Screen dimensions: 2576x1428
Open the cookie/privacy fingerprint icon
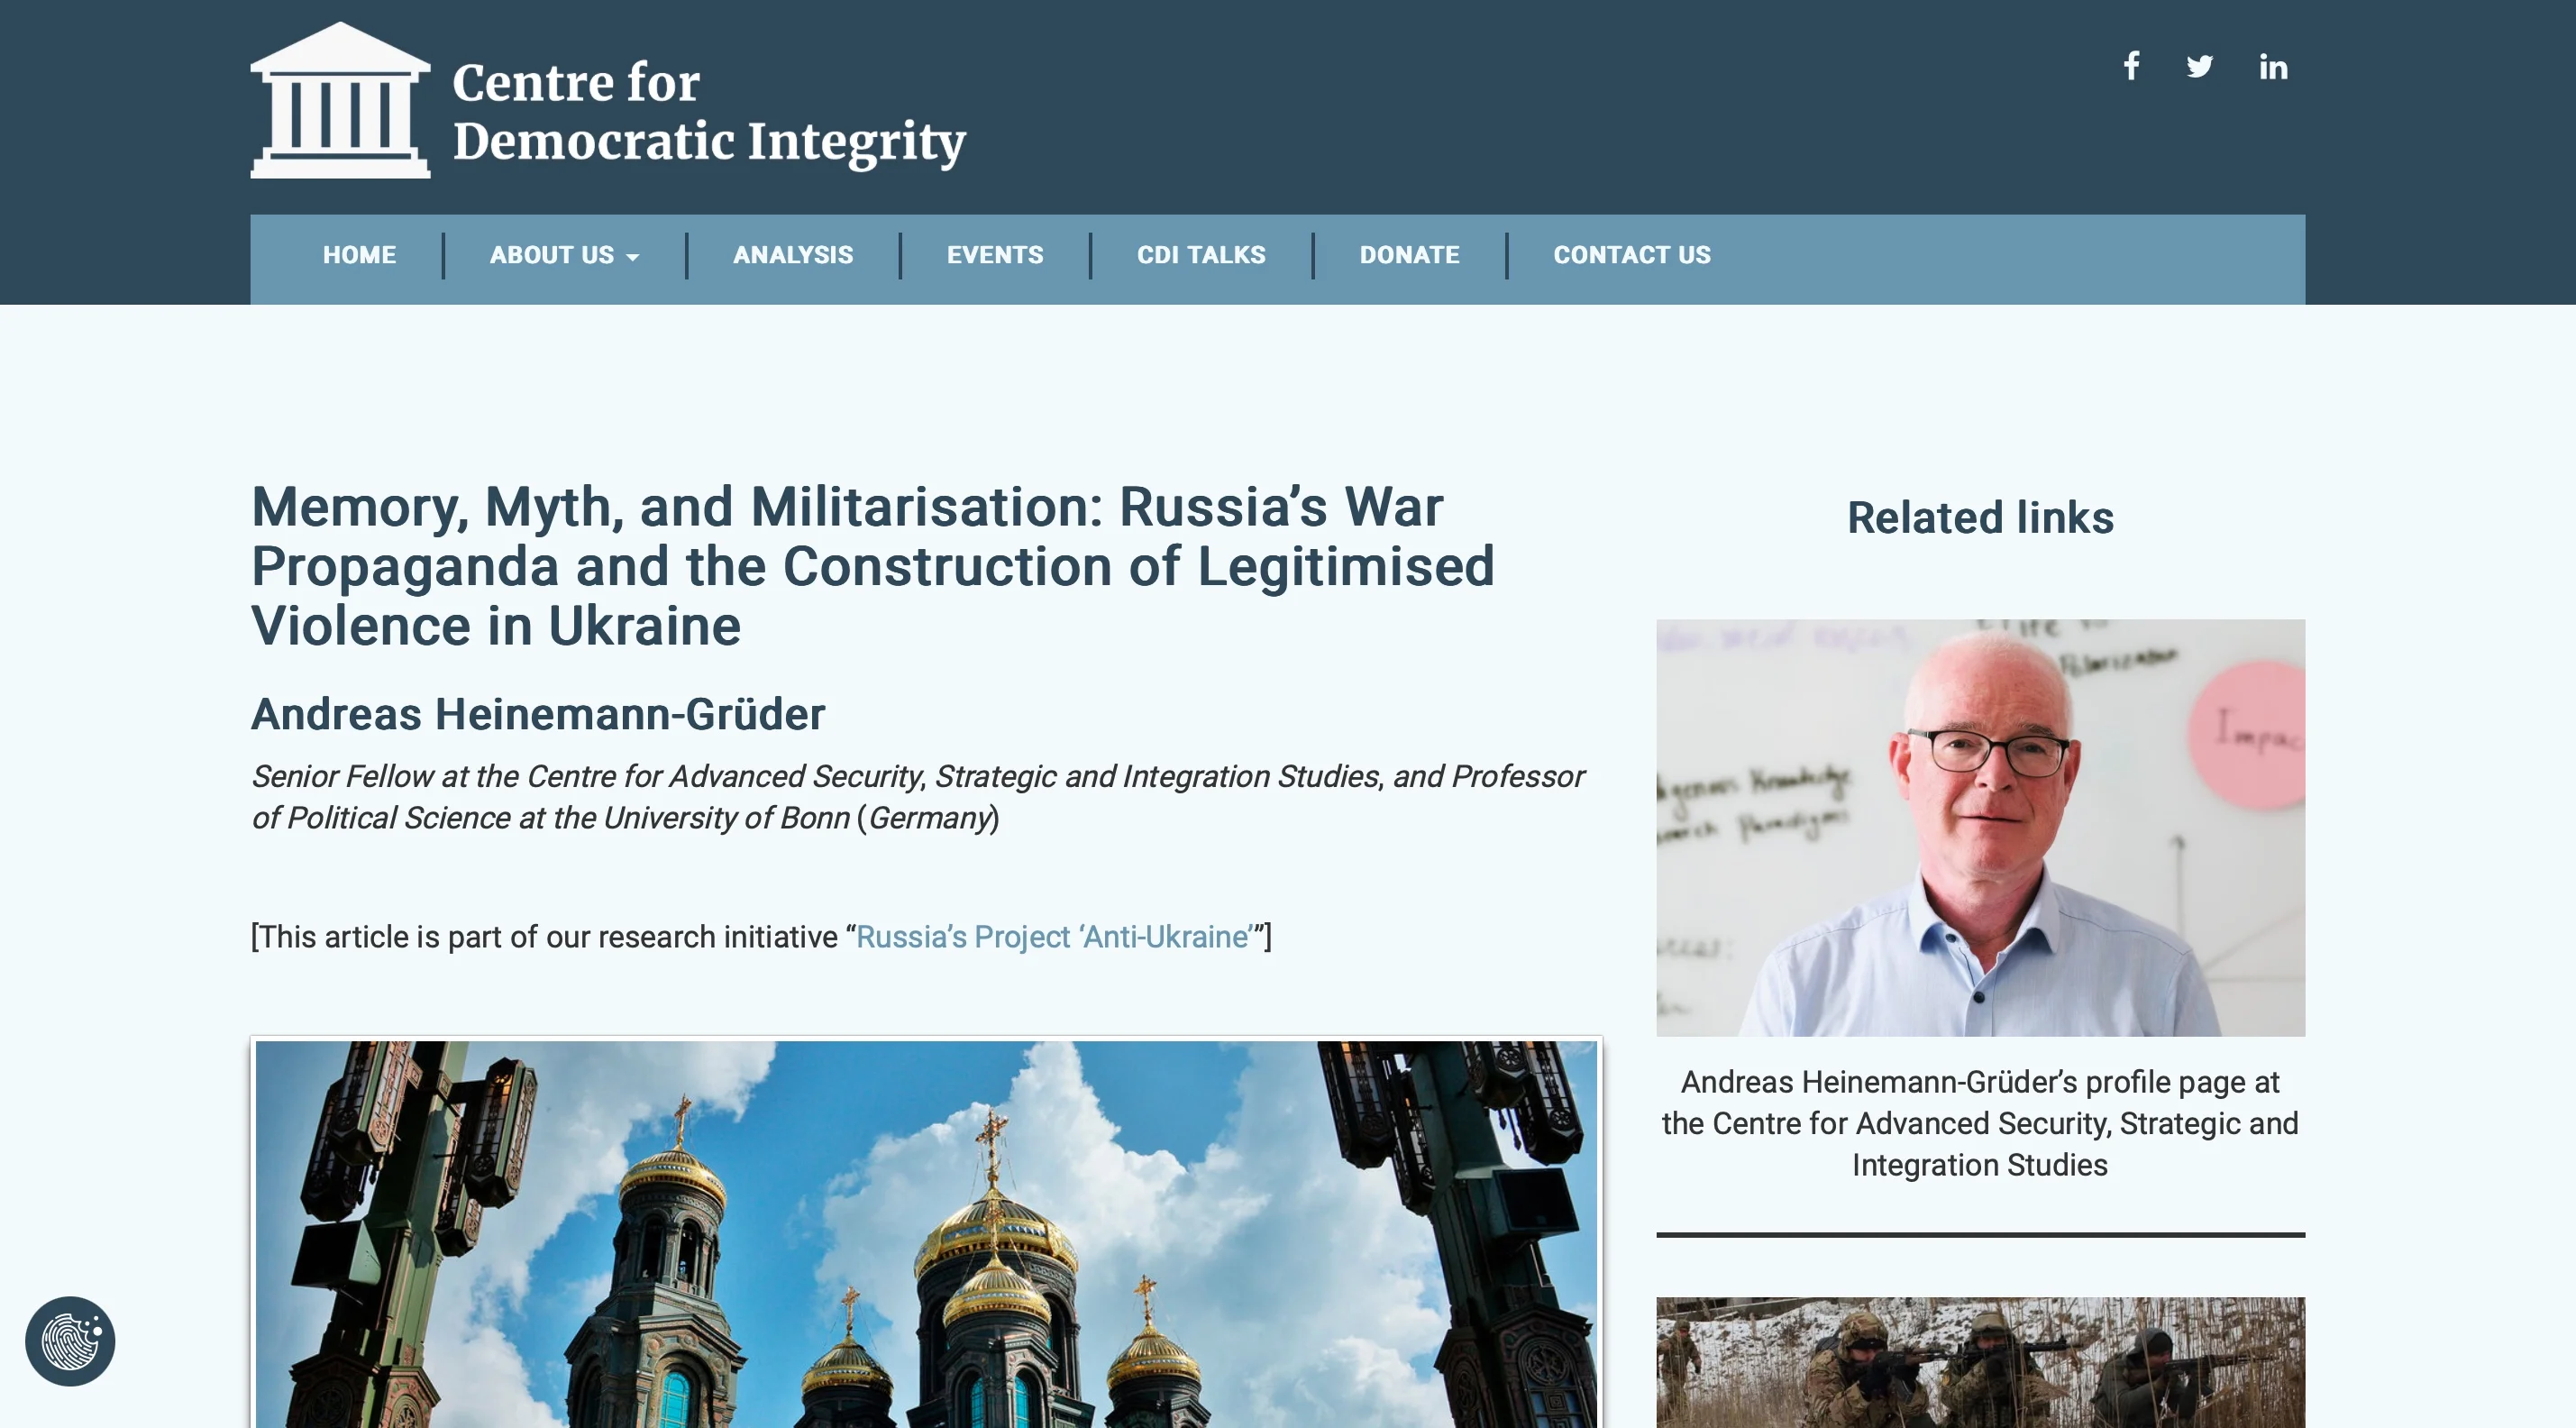click(x=71, y=1342)
